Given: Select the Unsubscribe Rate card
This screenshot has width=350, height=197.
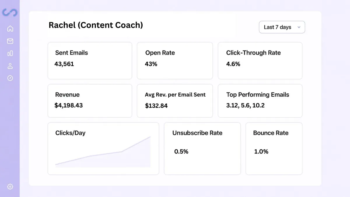Looking at the screenshot, I should tap(202, 149).
